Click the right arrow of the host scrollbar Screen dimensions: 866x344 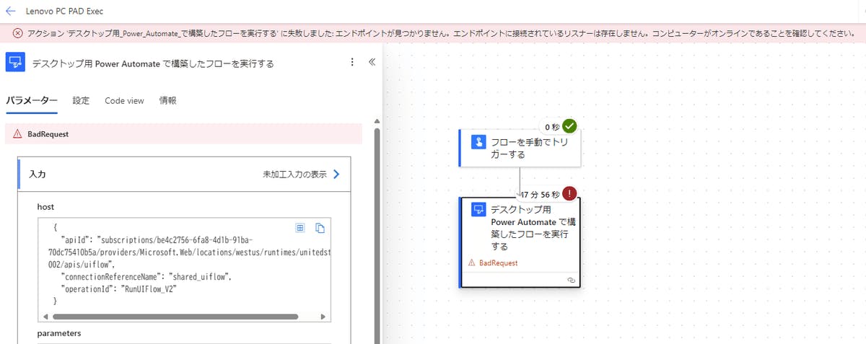324,316
